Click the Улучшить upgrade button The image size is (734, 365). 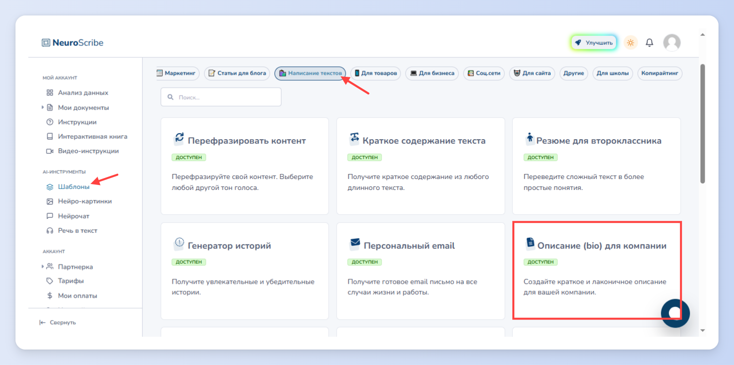pyautogui.click(x=594, y=43)
